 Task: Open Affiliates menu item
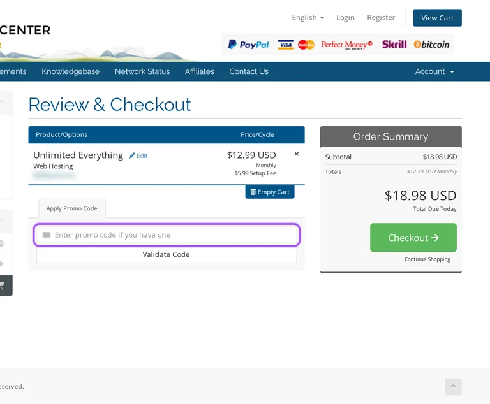click(199, 71)
